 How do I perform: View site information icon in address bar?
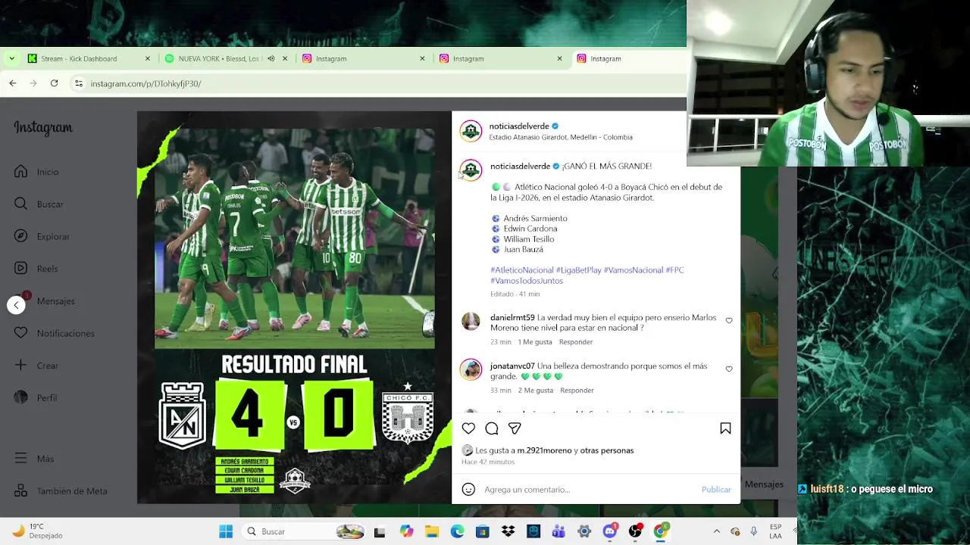point(78,83)
